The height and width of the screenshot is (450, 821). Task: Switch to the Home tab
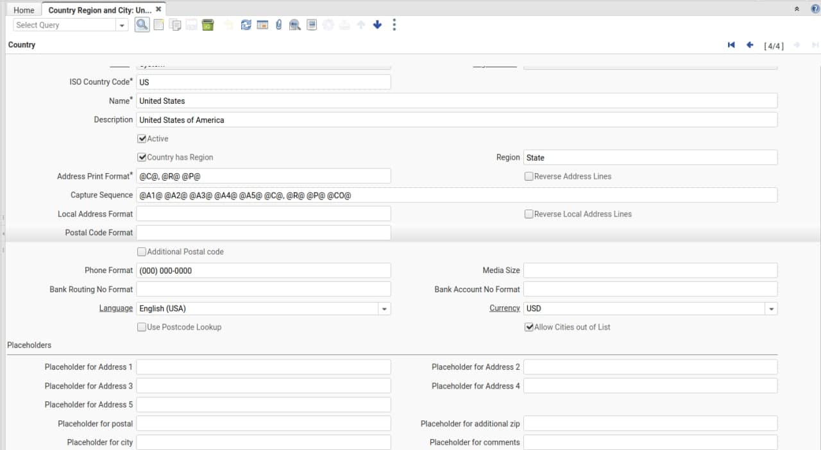click(x=24, y=10)
